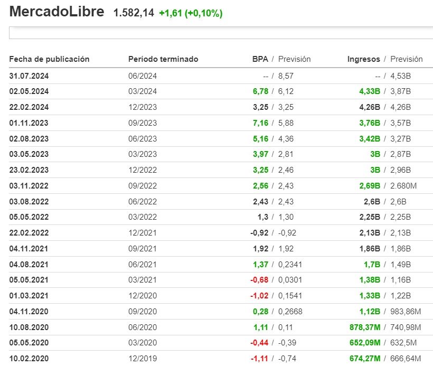Viewport: 433px width, 366px height.
Task: Select the publication date 05.05.2021
Action: pyautogui.click(x=29, y=280)
